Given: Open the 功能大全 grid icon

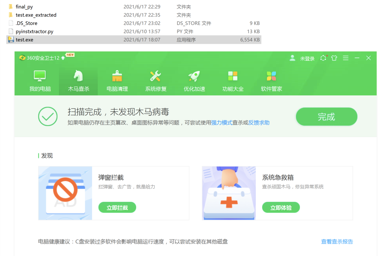Looking at the screenshot, I should (233, 76).
